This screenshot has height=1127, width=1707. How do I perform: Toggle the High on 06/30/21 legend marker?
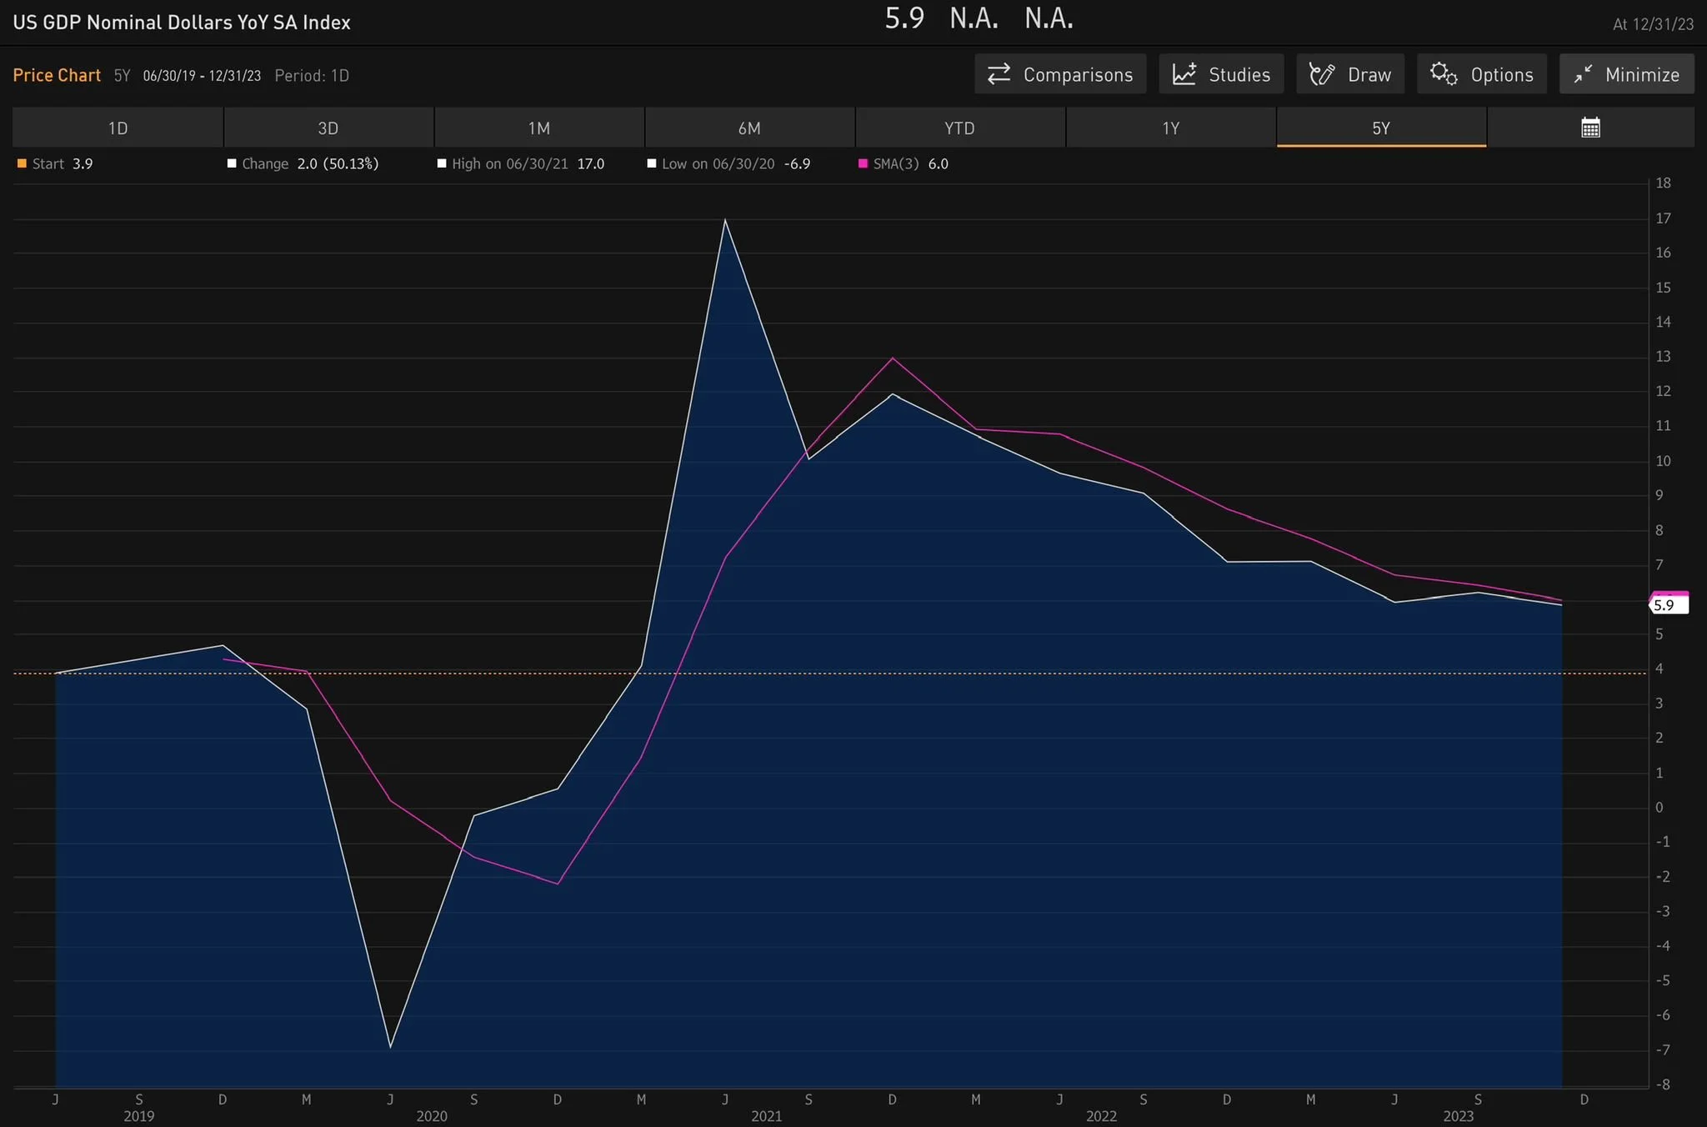pos(442,164)
